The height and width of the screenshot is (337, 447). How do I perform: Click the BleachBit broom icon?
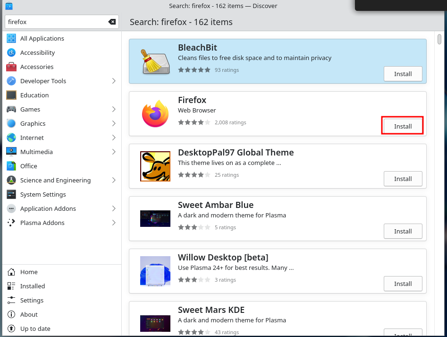click(155, 61)
